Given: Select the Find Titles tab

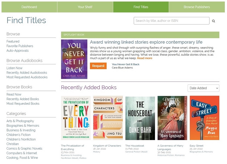Looking at the screenshot, I should coord(141,7).
